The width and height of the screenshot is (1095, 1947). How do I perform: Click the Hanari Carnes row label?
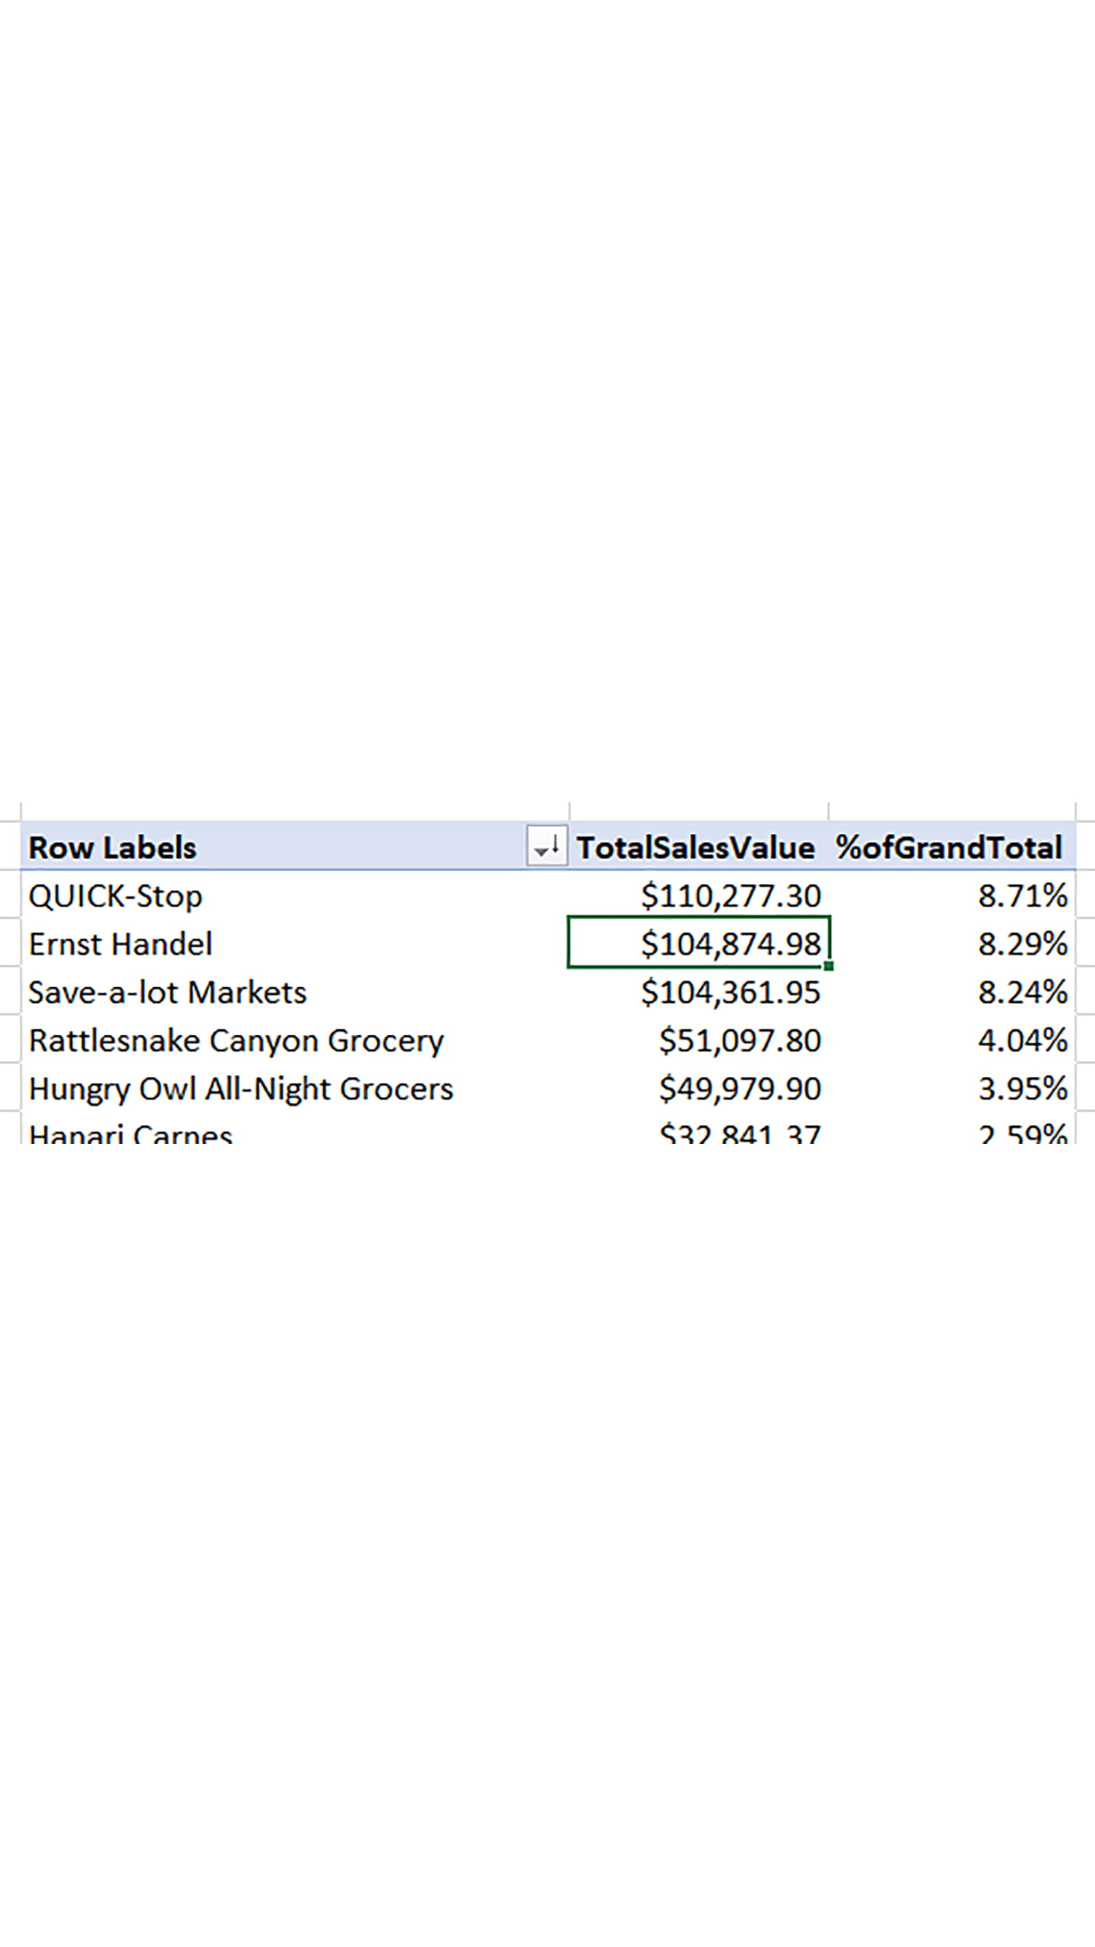[131, 1134]
